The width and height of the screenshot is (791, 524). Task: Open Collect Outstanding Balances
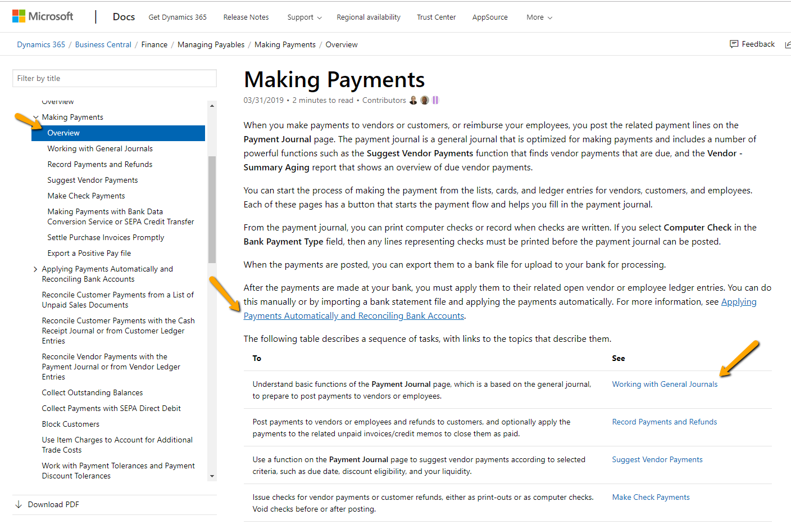[x=92, y=393]
